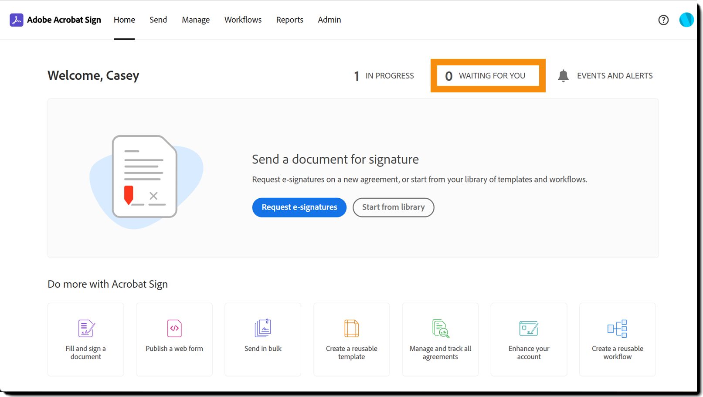Open the Create a reusable template icon
The width and height of the screenshot is (703, 397).
(x=351, y=329)
